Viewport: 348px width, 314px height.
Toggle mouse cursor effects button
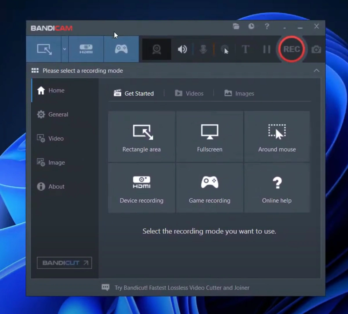click(225, 49)
